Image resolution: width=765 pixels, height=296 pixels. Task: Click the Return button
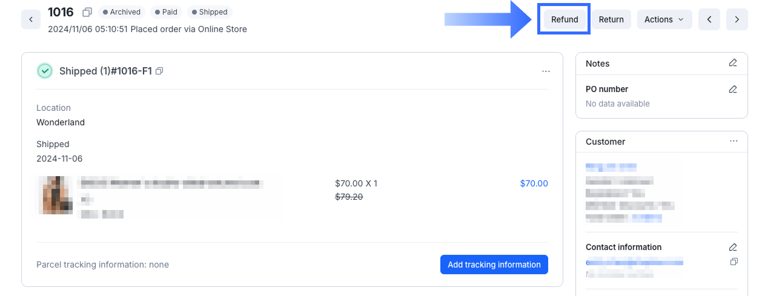tap(611, 19)
